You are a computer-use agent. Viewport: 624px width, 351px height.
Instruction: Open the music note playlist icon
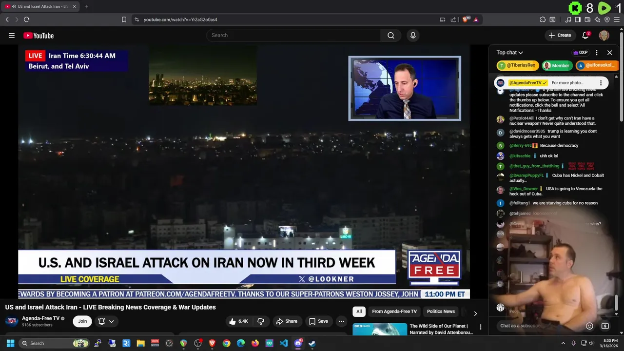click(x=568, y=19)
